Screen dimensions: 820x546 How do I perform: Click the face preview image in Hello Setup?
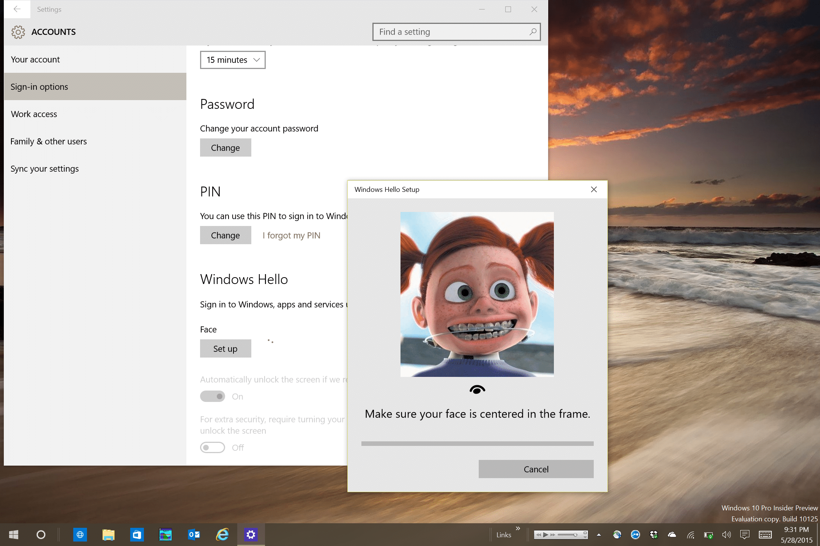click(477, 294)
